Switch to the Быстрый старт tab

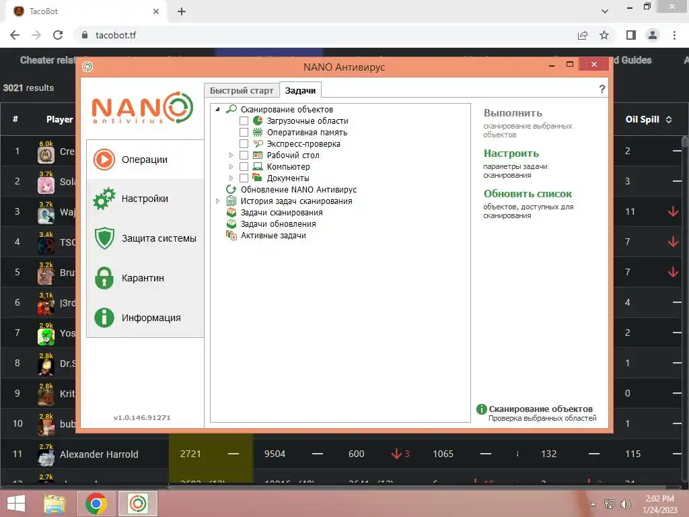pos(242,91)
